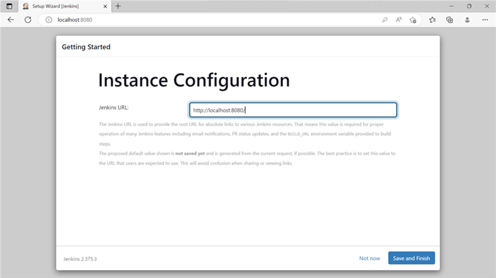Close the Setup Wizard [Jenkins] tab

point(105,6)
